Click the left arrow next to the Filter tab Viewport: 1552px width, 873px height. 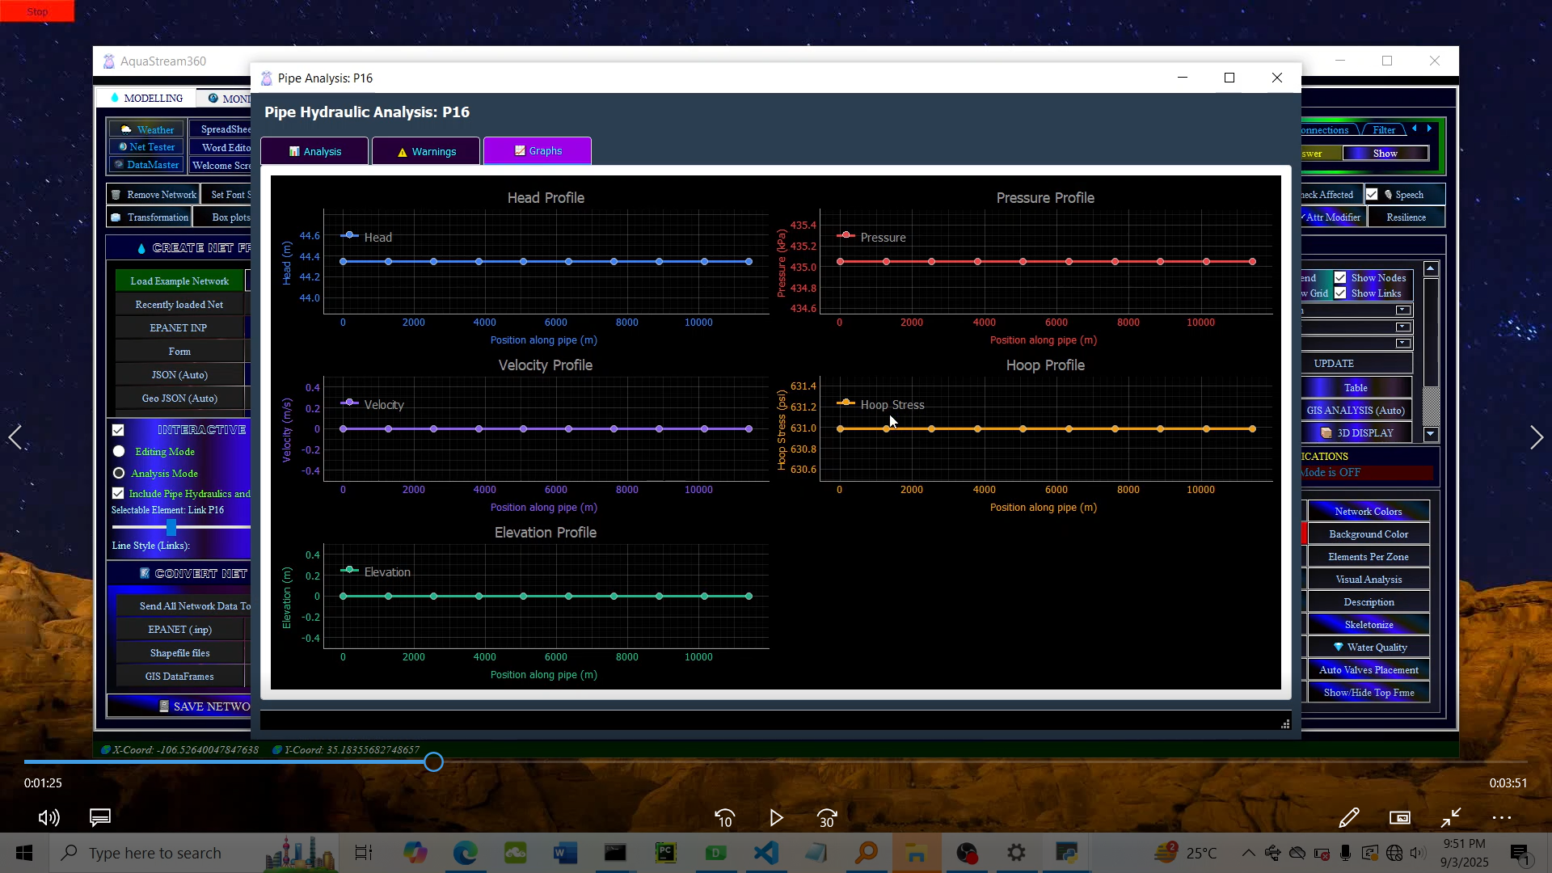tap(1415, 129)
